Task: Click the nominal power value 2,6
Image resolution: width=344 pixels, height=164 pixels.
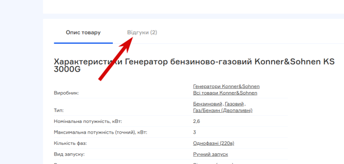Action: (196, 121)
